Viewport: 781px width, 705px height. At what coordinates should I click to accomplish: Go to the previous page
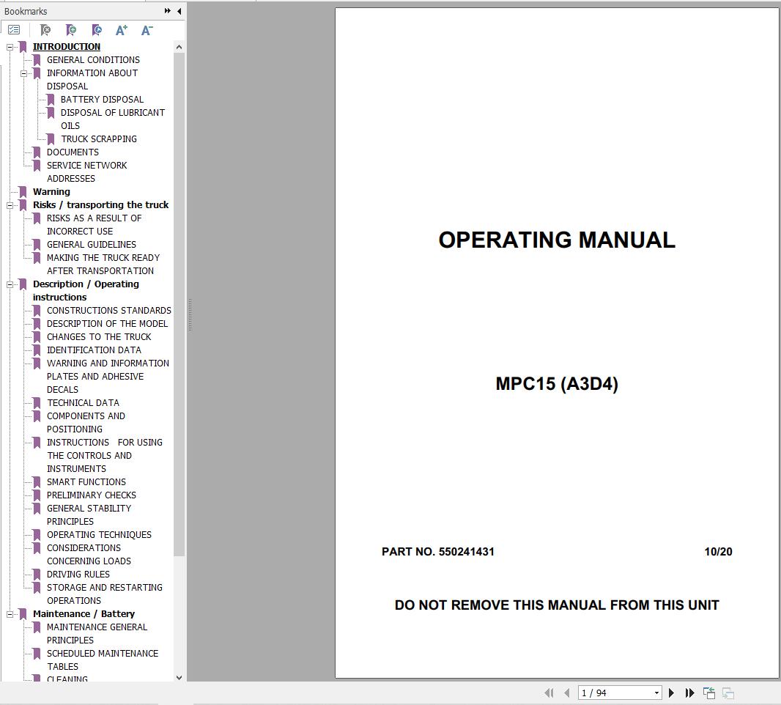click(x=567, y=693)
